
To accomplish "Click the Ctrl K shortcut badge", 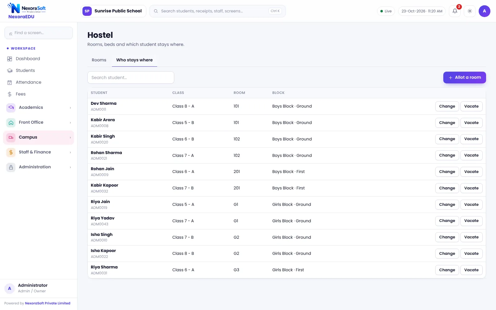I will (275, 11).
